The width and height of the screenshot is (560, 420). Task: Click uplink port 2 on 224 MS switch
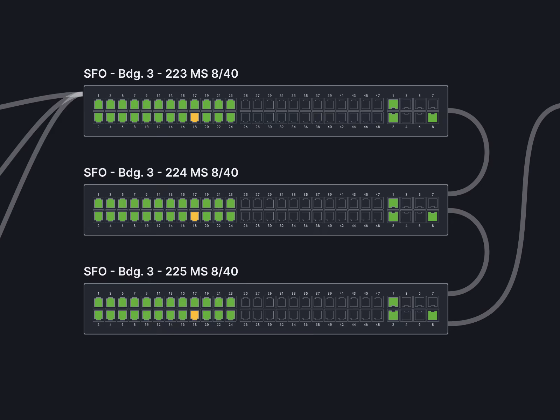pyautogui.click(x=393, y=216)
